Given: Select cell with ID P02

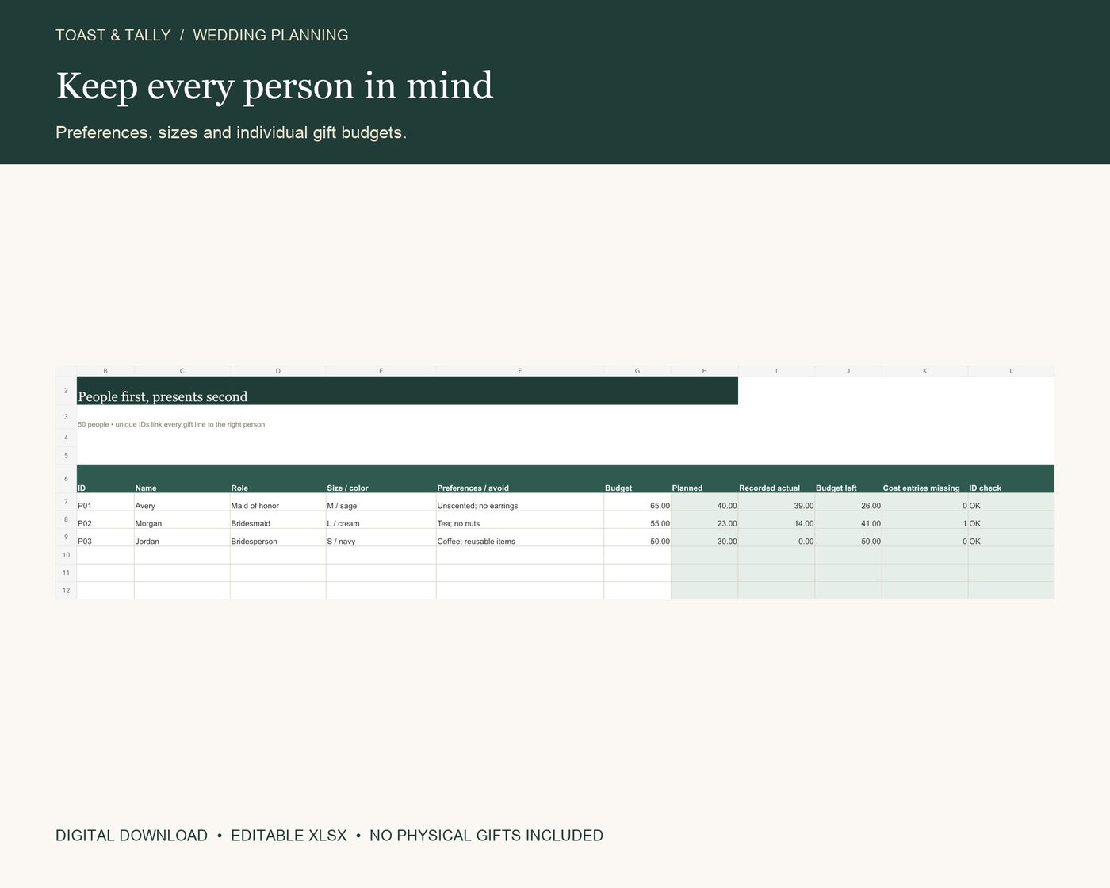Looking at the screenshot, I should tap(105, 520).
